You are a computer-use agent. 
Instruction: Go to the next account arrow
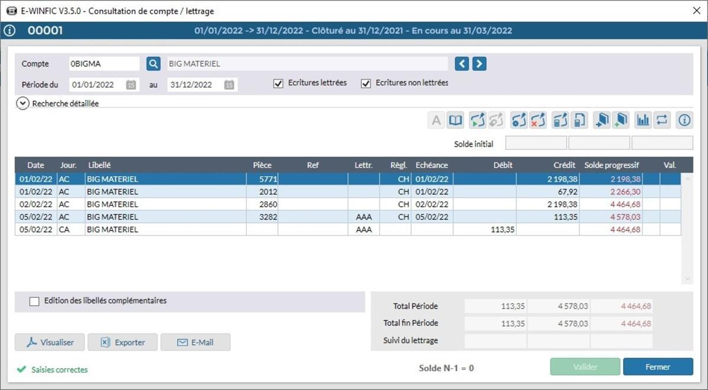479,64
